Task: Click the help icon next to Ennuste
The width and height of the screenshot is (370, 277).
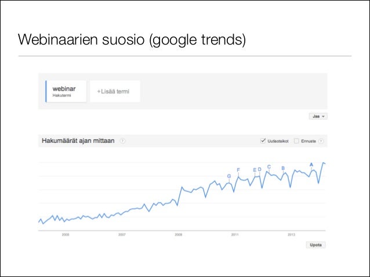Action: click(x=321, y=141)
